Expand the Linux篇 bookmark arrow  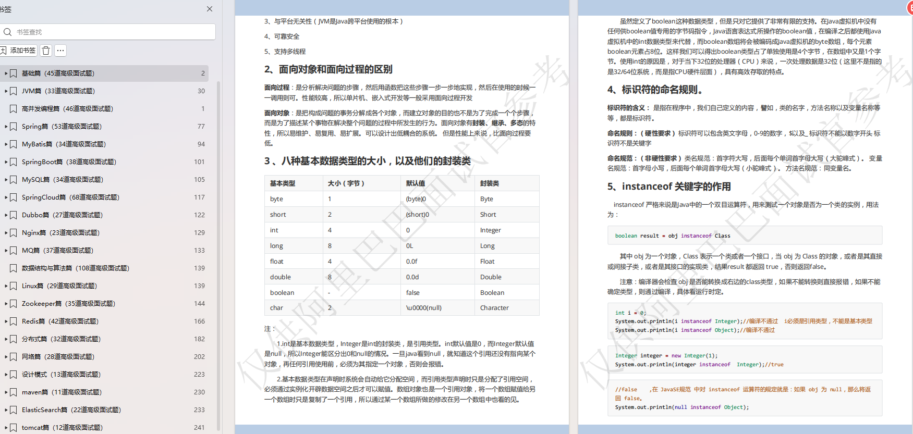point(6,286)
